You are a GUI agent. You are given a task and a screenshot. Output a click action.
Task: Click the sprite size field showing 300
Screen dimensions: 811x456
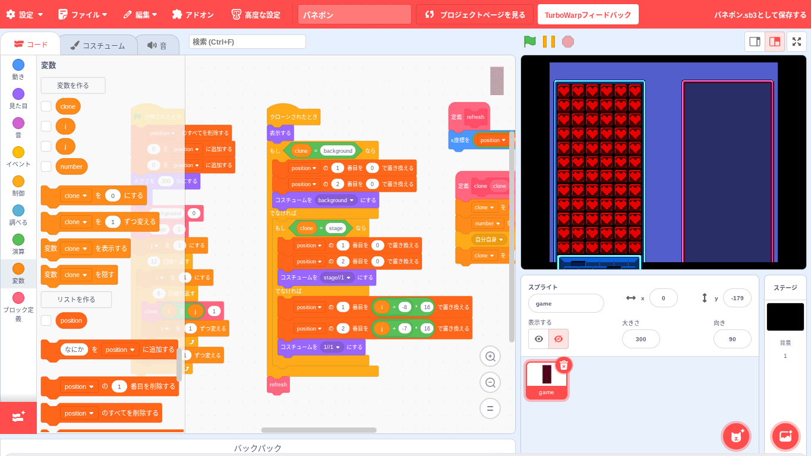641,339
